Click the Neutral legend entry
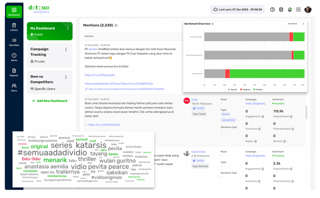 (x=232, y=90)
